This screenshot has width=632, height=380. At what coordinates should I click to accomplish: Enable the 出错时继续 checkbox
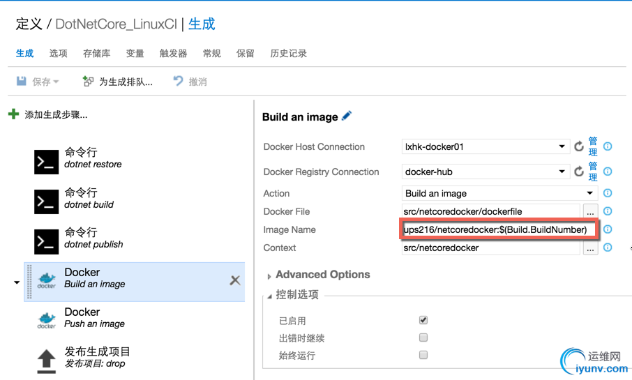[423, 337]
